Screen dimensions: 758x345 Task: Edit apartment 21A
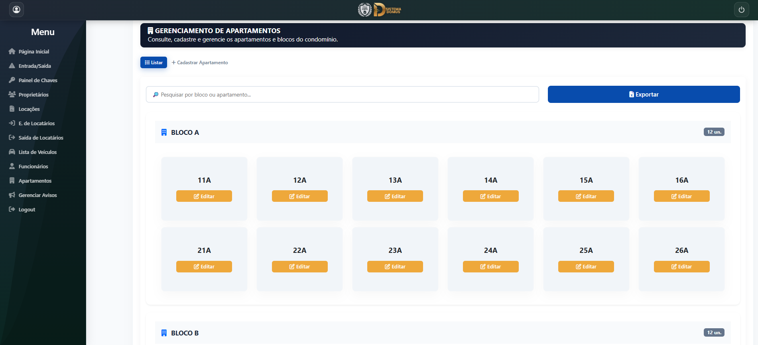(204, 267)
